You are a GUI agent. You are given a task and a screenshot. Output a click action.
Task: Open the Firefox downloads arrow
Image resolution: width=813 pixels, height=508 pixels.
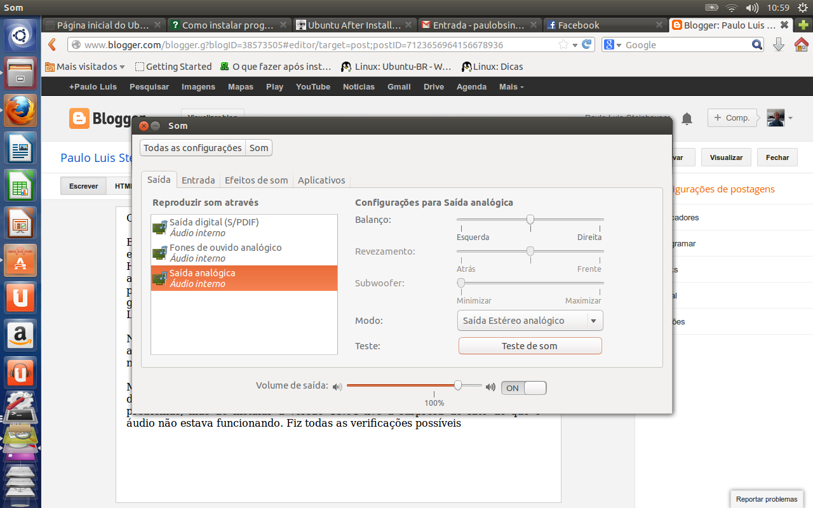(779, 44)
